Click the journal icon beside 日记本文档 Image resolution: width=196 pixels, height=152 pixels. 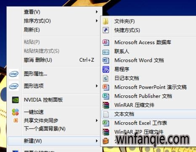(x=106, y=78)
